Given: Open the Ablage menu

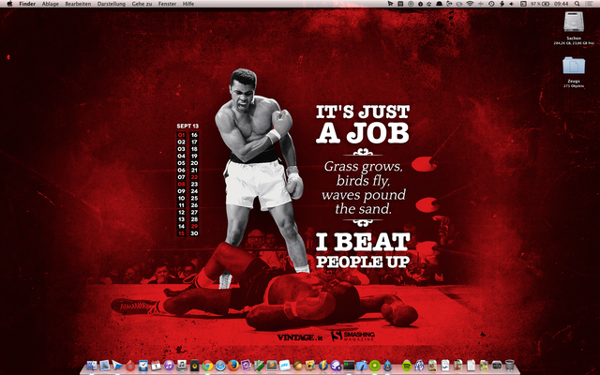Looking at the screenshot, I should (51, 4).
